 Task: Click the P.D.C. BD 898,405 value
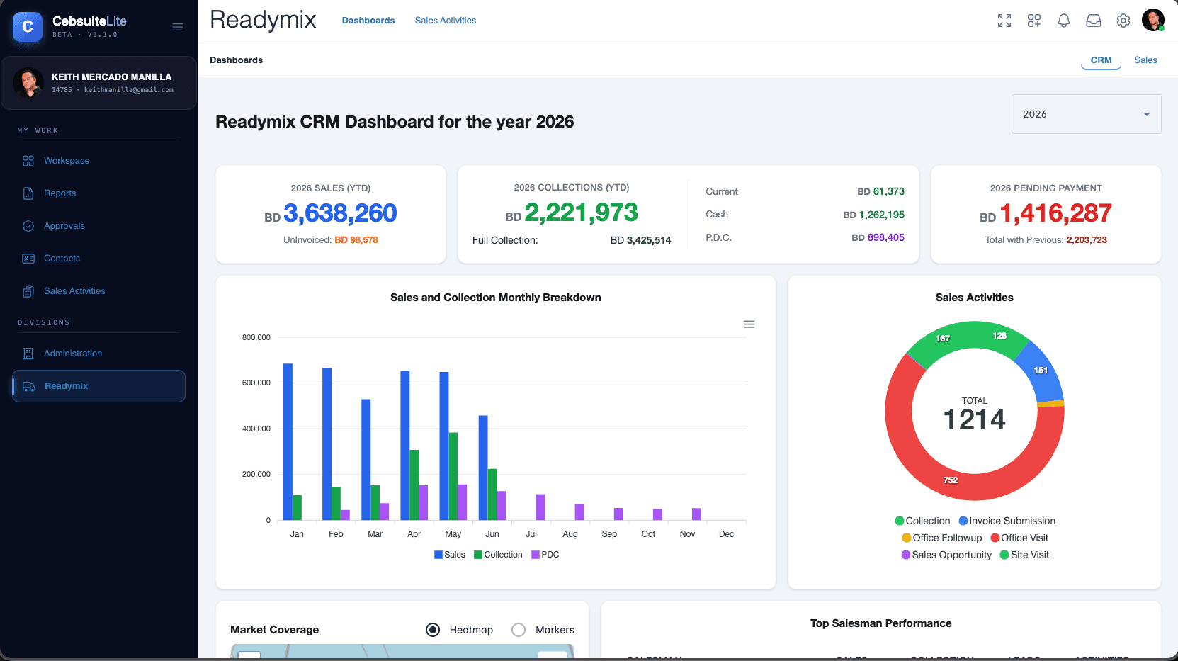pyautogui.click(x=878, y=237)
